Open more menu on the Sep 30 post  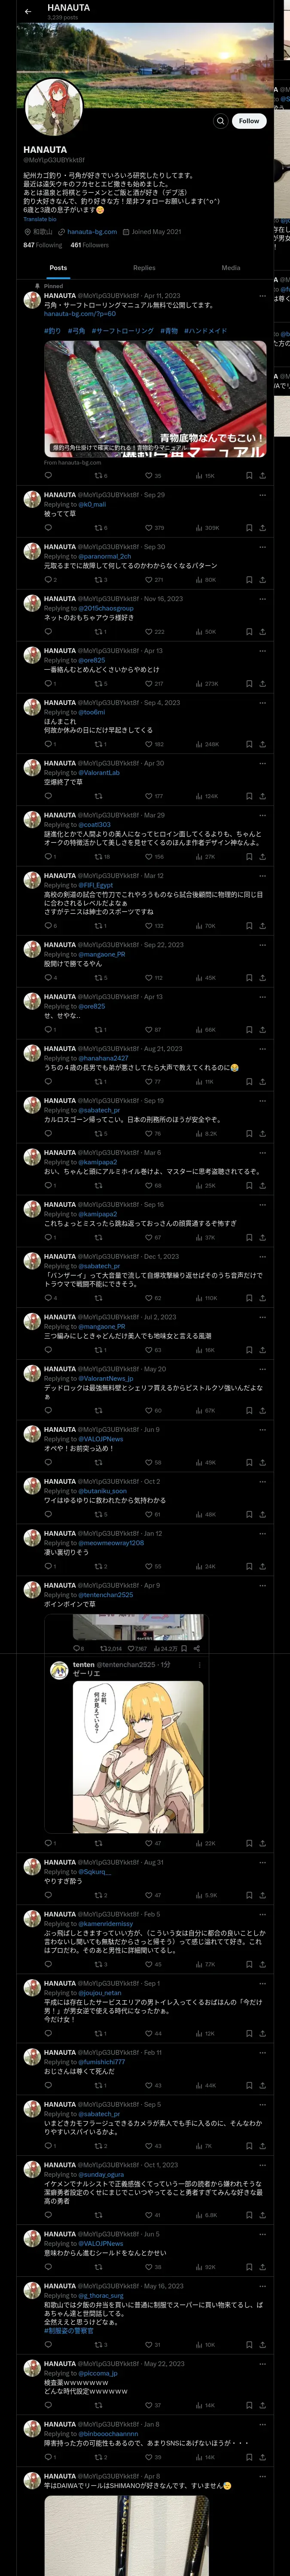(x=263, y=547)
